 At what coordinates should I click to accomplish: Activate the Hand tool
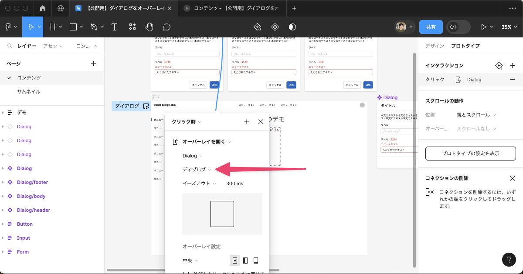(x=149, y=27)
